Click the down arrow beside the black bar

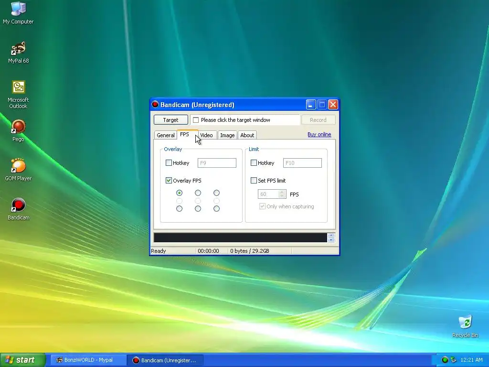331,240
